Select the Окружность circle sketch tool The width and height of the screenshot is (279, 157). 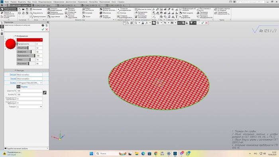click(x=36, y=13)
